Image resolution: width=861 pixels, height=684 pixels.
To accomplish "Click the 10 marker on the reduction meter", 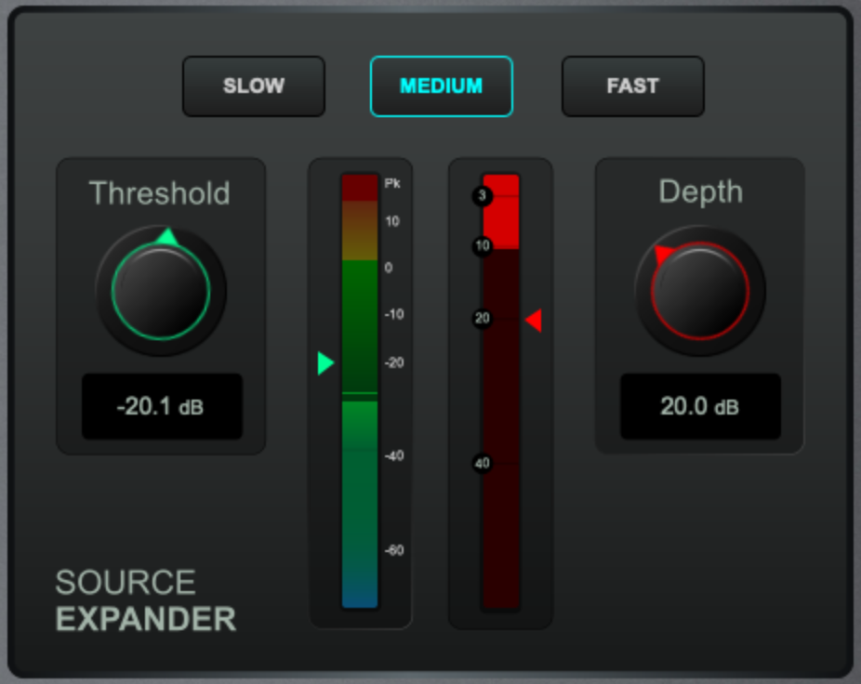I will (482, 246).
